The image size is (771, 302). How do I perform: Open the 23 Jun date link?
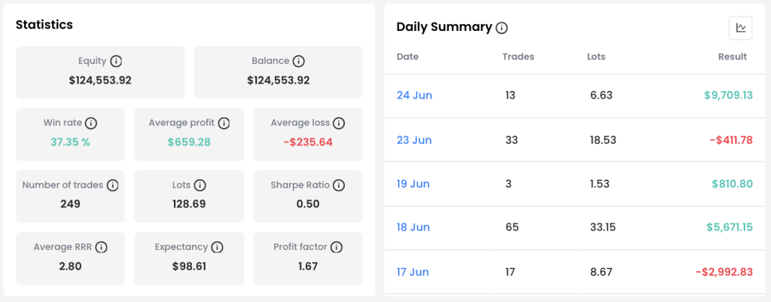[x=414, y=140]
